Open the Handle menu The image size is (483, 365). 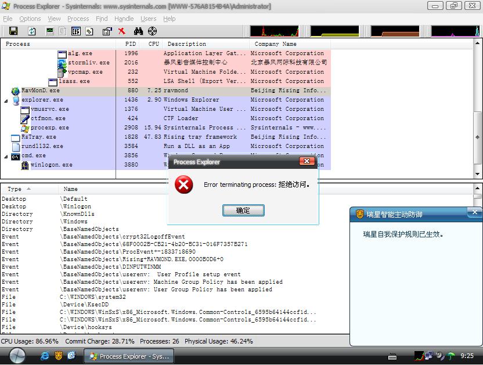[x=124, y=19]
